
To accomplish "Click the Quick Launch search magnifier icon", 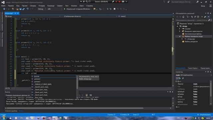I will click(x=197, y=2).
